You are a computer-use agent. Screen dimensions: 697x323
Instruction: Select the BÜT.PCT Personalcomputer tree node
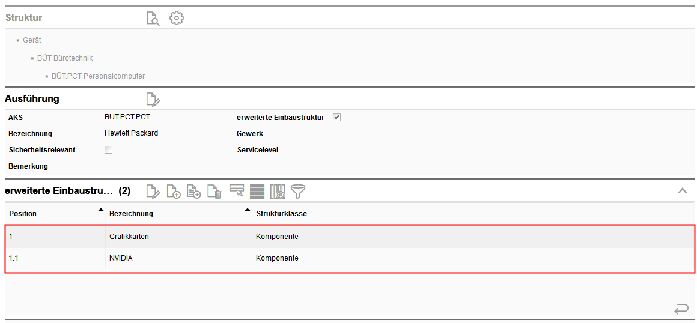pos(98,76)
